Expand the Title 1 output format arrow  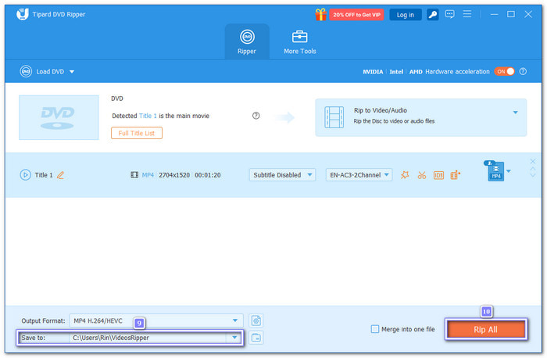point(509,171)
